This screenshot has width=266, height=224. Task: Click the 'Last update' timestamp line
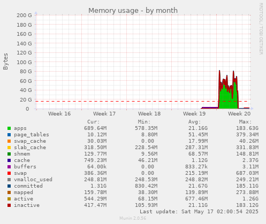(199, 212)
